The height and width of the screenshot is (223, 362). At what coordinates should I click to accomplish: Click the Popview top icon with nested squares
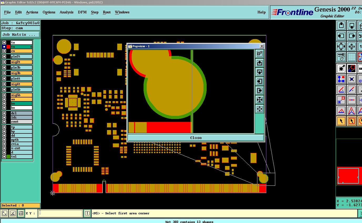pyautogui.click(x=259, y=54)
